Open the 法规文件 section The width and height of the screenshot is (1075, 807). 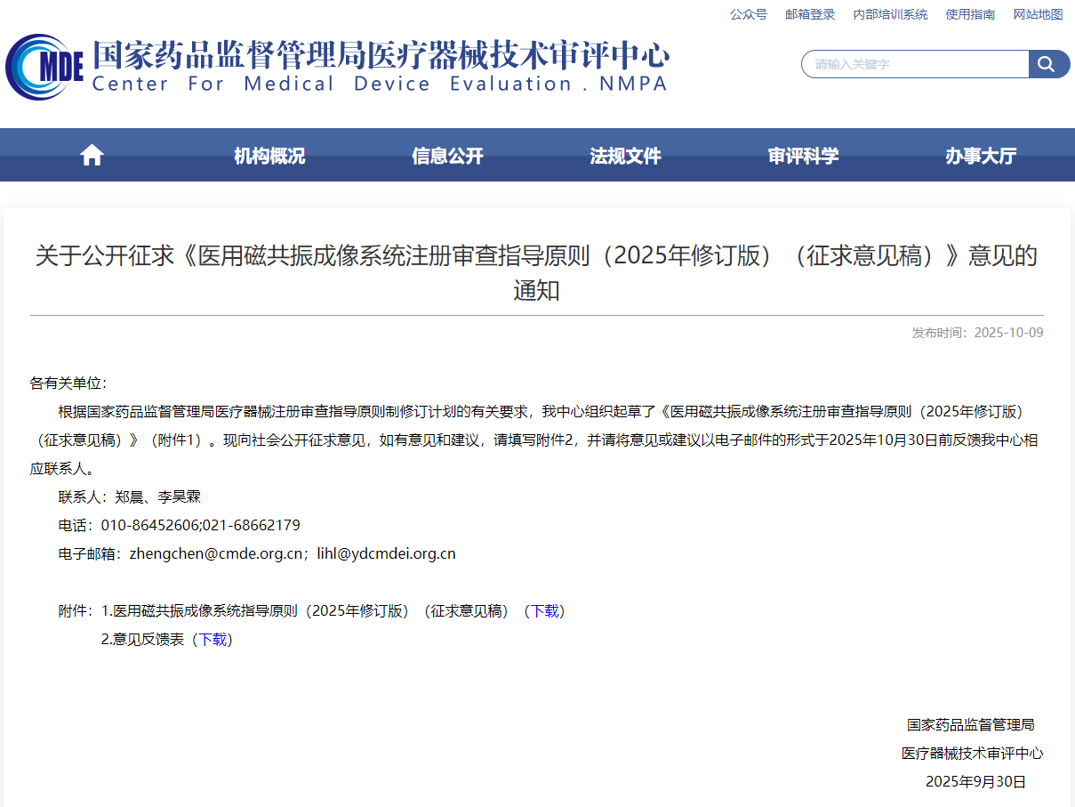[x=625, y=155]
